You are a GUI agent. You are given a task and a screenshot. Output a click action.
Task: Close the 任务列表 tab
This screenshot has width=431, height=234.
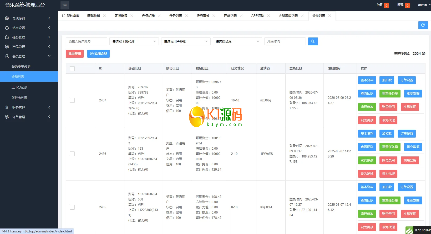pyautogui.click(x=186, y=16)
